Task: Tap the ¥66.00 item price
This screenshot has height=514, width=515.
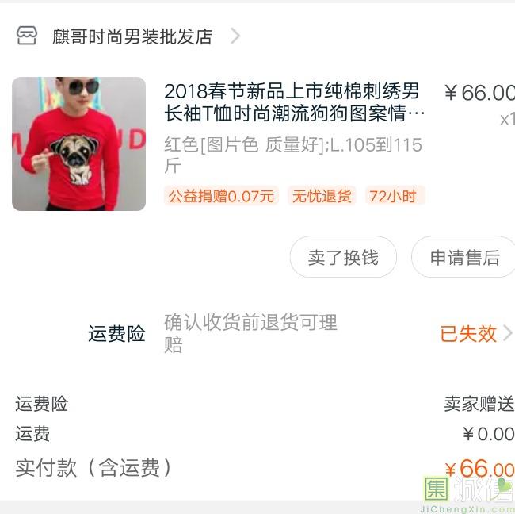Action: pyautogui.click(x=479, y=92)
